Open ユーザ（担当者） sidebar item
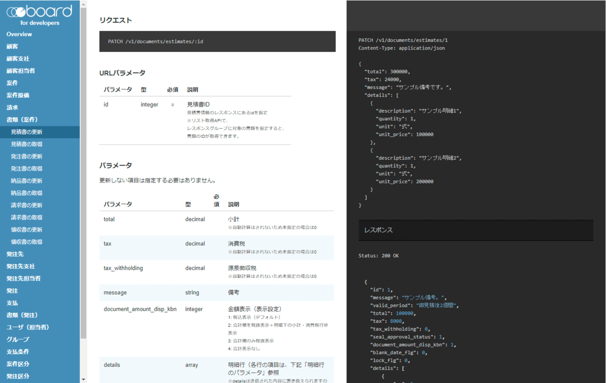This screenshot has width=606, height=383. tap(28, 327)
